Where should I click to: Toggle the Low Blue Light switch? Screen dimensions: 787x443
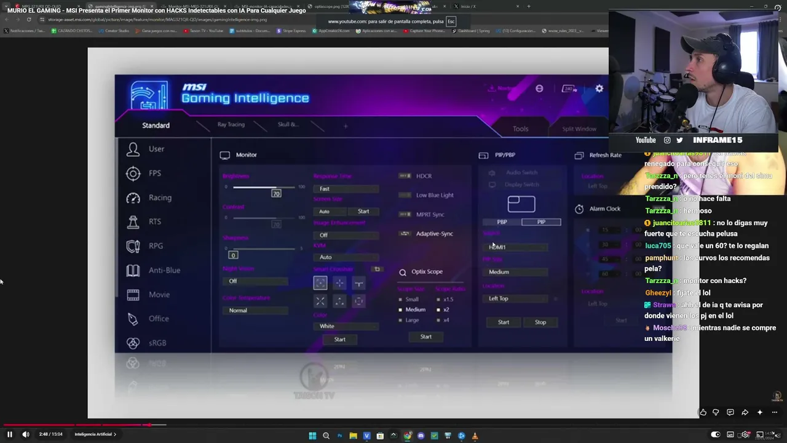point(405,195)
